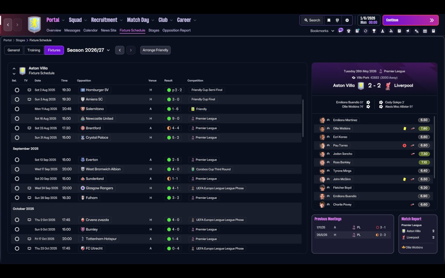This screenshot has height=278, width=445.
Task: Open the star search scouting bookmark icon
Action: coord(416,31)
